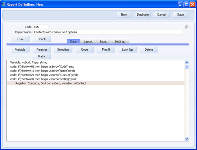This screenshot has height=150, width=197.
Task: Click the Code field containing CLS
Action: click(41, 27)
